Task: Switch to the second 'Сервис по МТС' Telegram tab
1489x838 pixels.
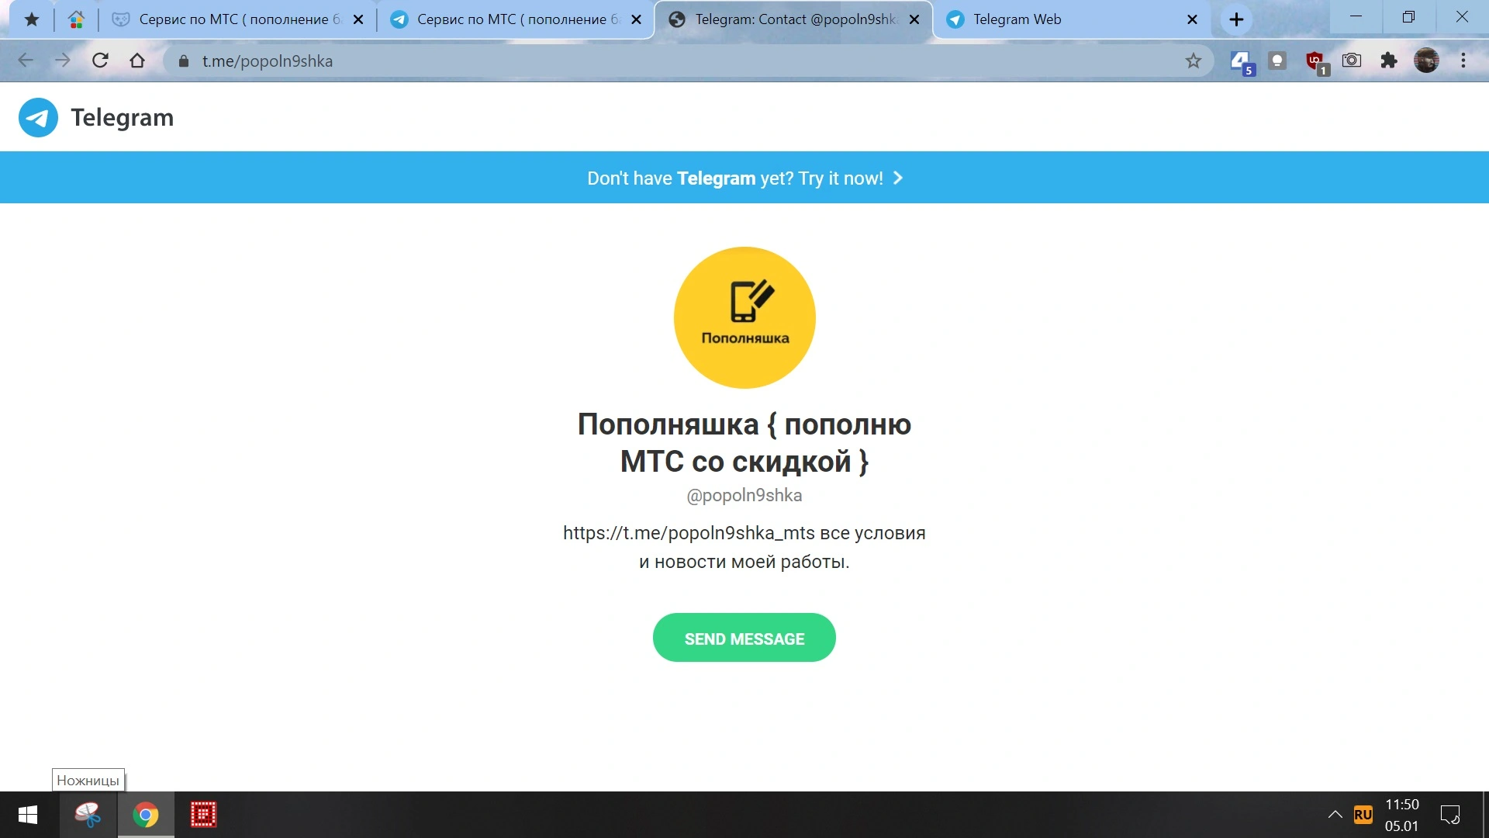Action: [x=516, y=19]
